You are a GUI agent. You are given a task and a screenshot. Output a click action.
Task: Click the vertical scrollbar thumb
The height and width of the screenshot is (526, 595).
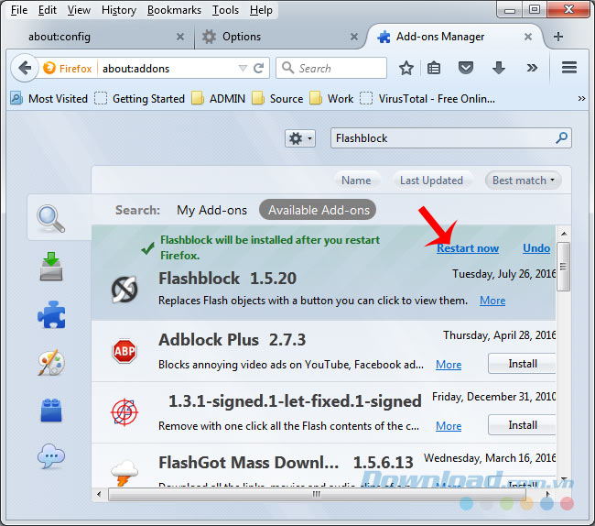pos(564,267)
